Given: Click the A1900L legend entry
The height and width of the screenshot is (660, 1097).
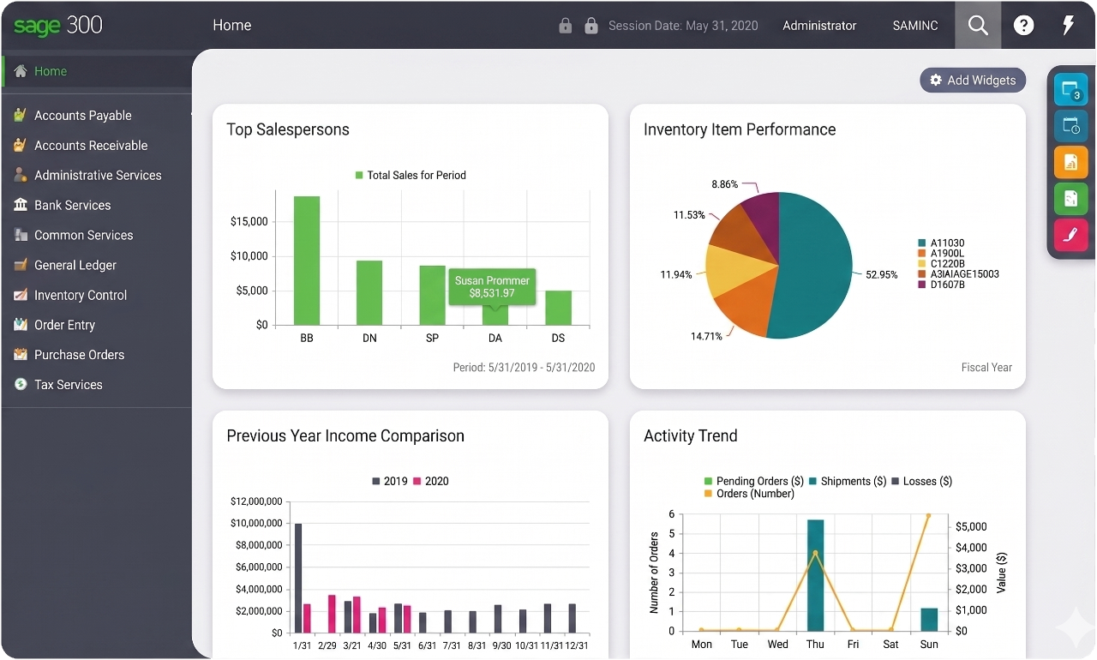Looking at the screenshot, I should click(941, 254).
